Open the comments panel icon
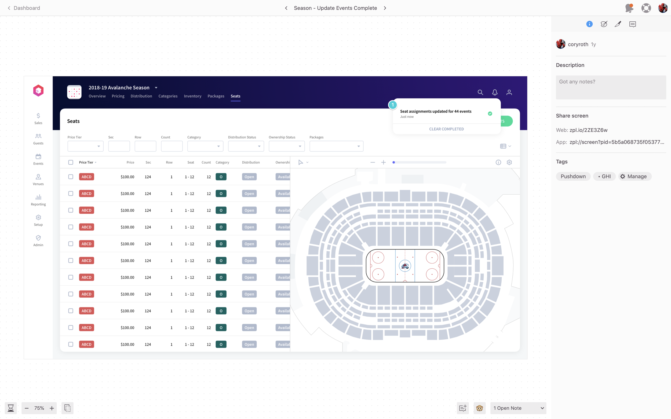The width and height of the screenshot is (671, 419). coord(632,24)
